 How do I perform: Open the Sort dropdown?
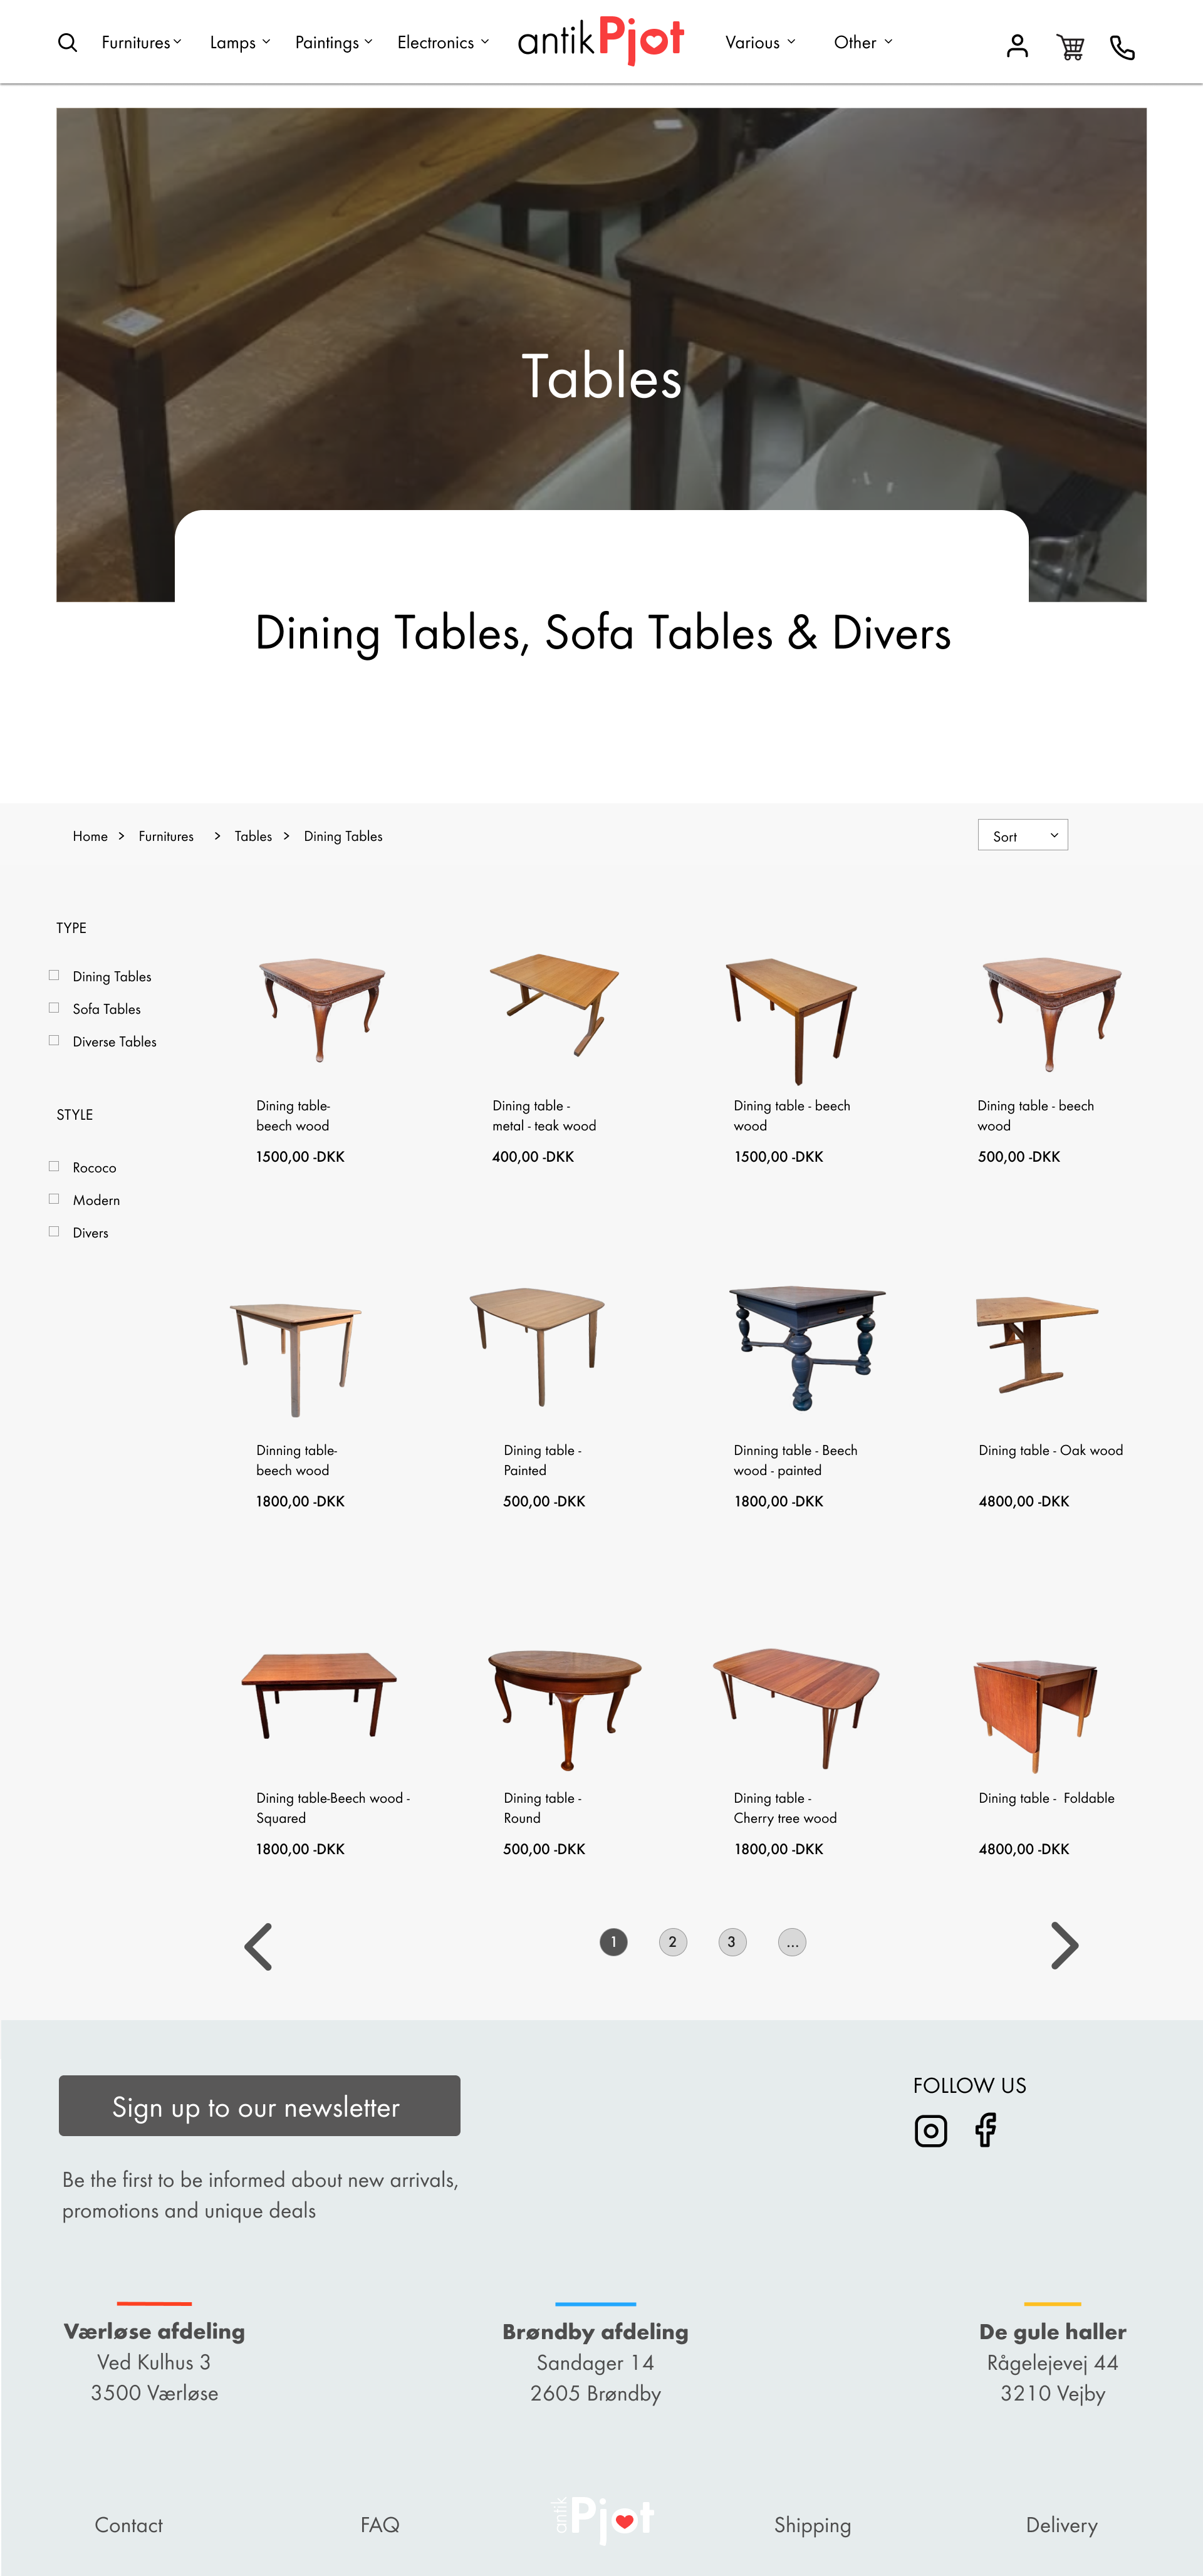pos(1022,835)
